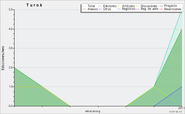Image resolution: width=185 pixels, height=114 pixels.
Task: Click the cyan Total legend line swatch
Action: (84, 6)
